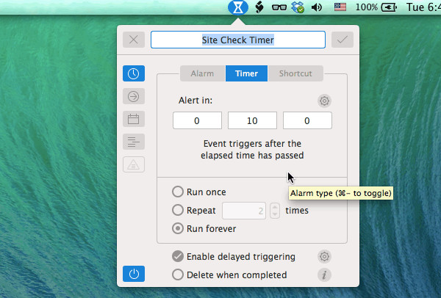Open the arrow actions sidebar section
441x298 pixels.
pos(134,96)
